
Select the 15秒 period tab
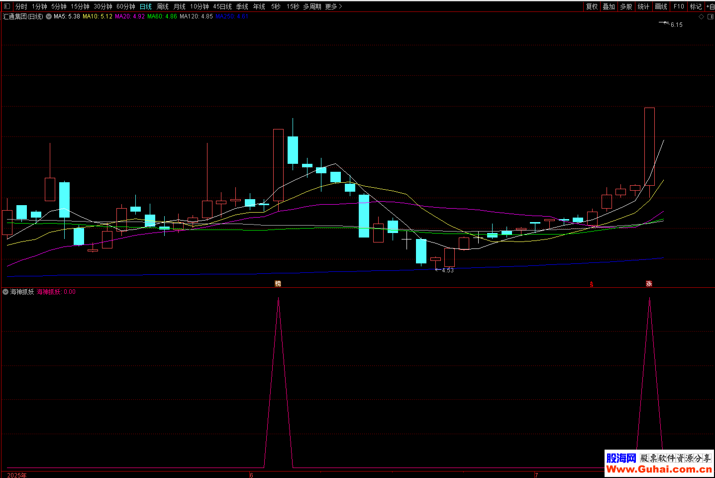pos(293,6)
